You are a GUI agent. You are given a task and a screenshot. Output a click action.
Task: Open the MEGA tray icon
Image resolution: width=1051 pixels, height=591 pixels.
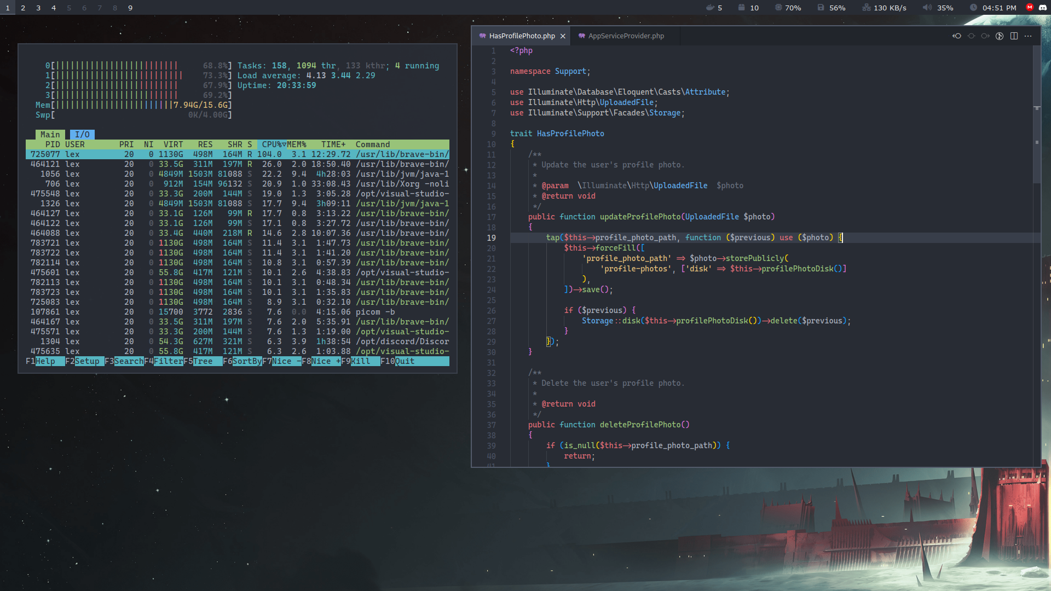[x=1030, y=8]
